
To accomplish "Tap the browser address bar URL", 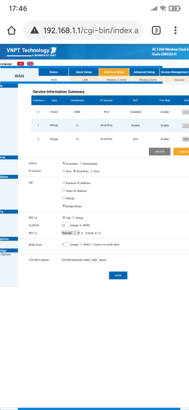I will point(91,31).
